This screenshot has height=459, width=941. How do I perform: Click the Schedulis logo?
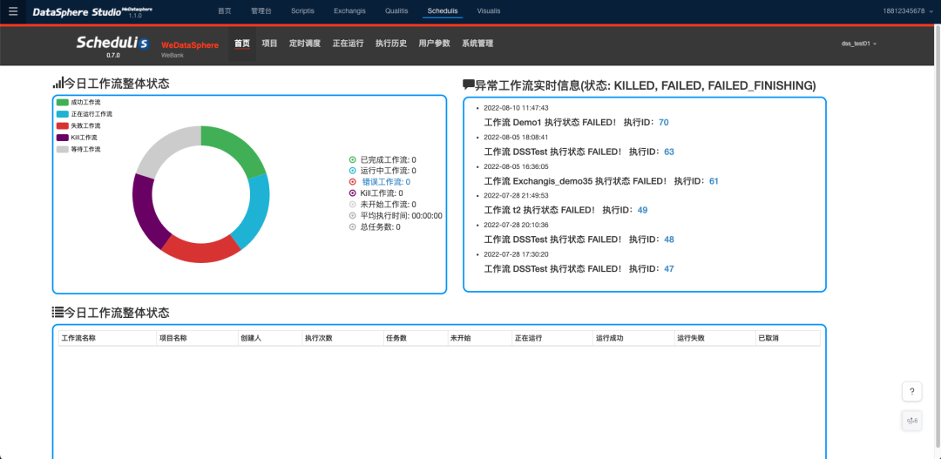point(112,44)
